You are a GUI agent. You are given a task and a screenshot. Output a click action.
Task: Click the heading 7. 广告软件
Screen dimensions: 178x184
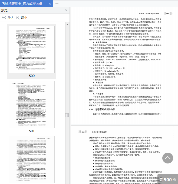(98, 94)
